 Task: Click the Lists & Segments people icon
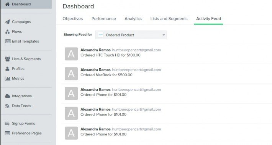(x=7, y=59)
